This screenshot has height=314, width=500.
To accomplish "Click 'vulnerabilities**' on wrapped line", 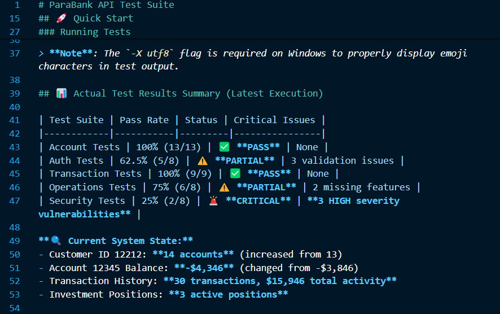I will 85,214.
